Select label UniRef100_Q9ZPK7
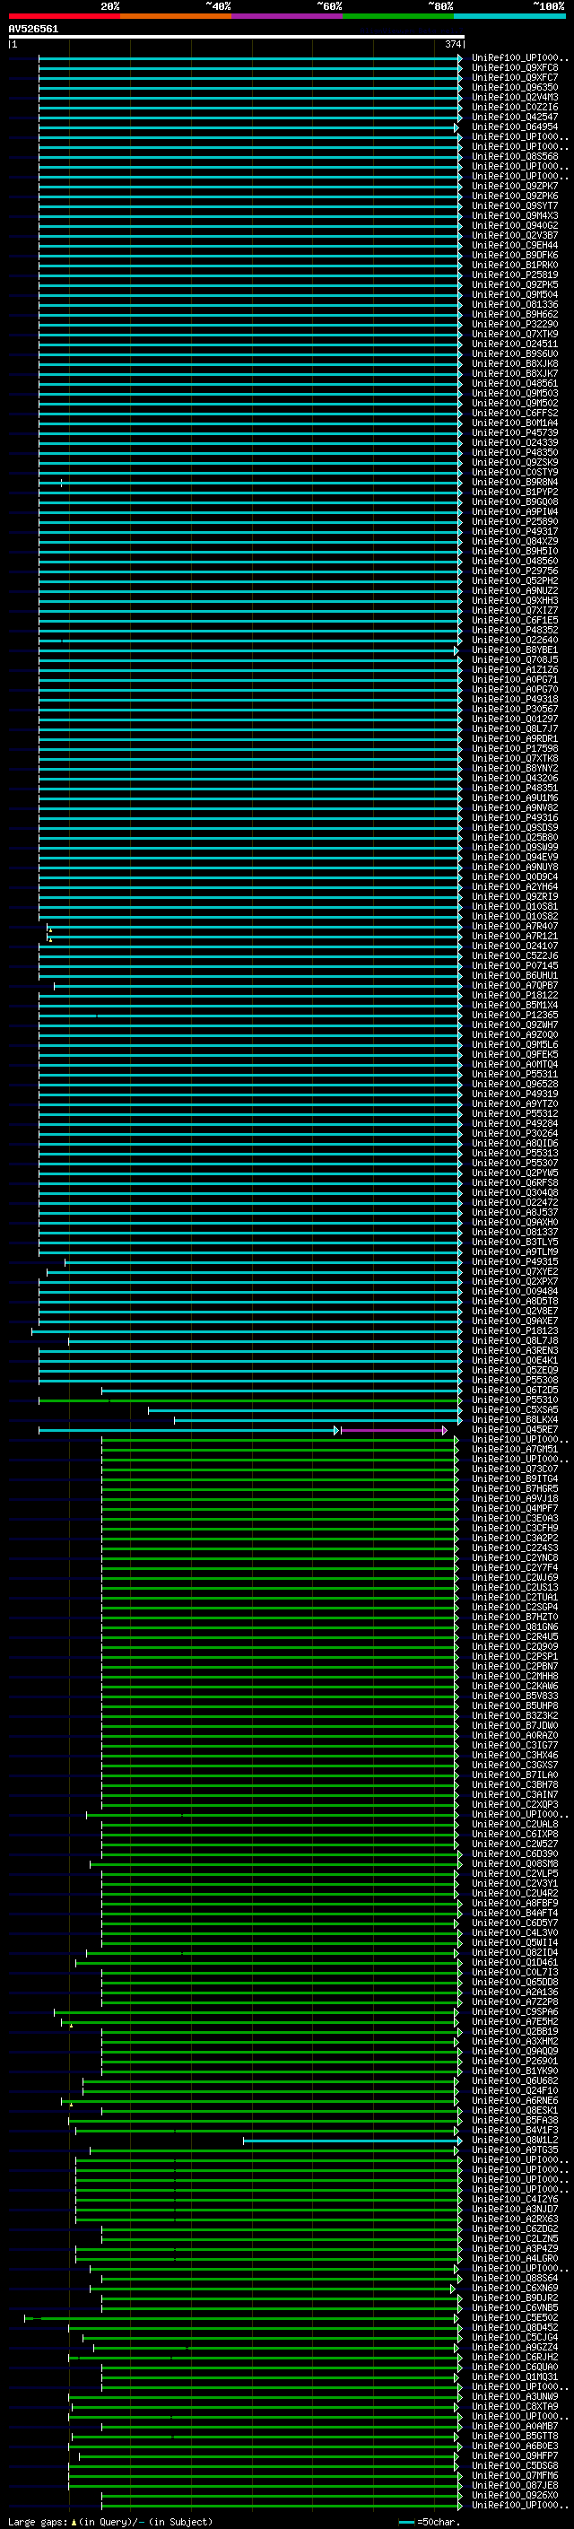Image resolution: width=574 pixels, height=2529 pixels. click(x=514, y=187)
